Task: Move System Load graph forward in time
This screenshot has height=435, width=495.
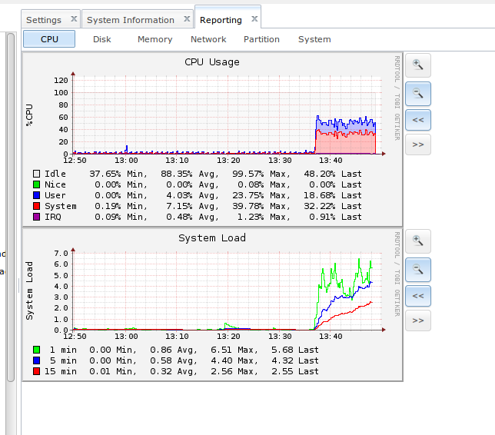Action: pyautogui.click(x=417, y=320)
